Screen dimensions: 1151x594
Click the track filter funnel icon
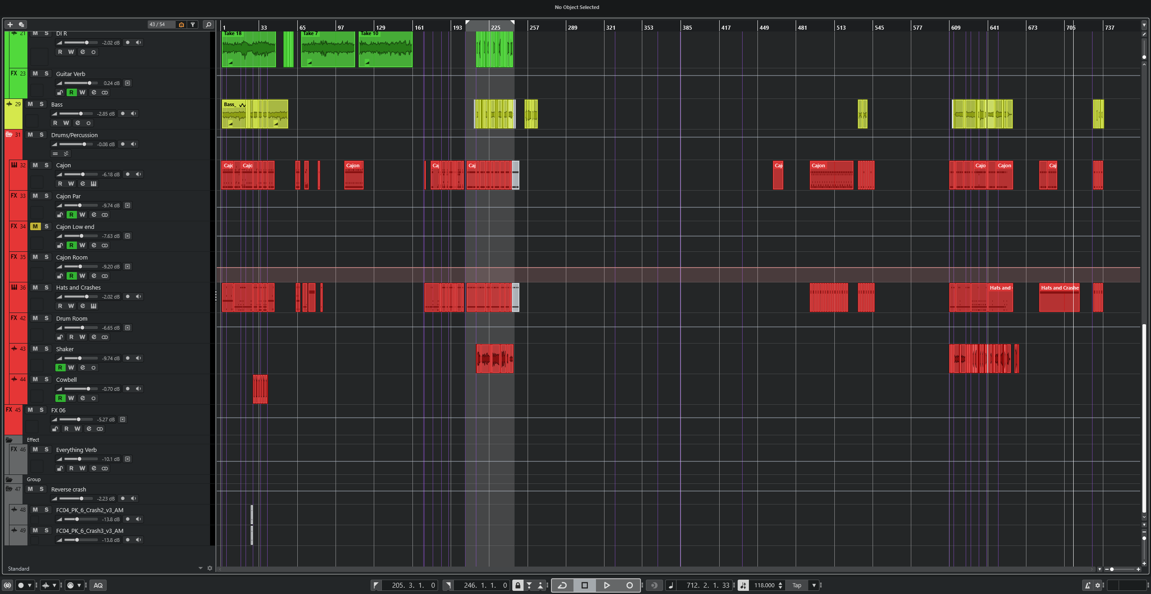point(193,25)
